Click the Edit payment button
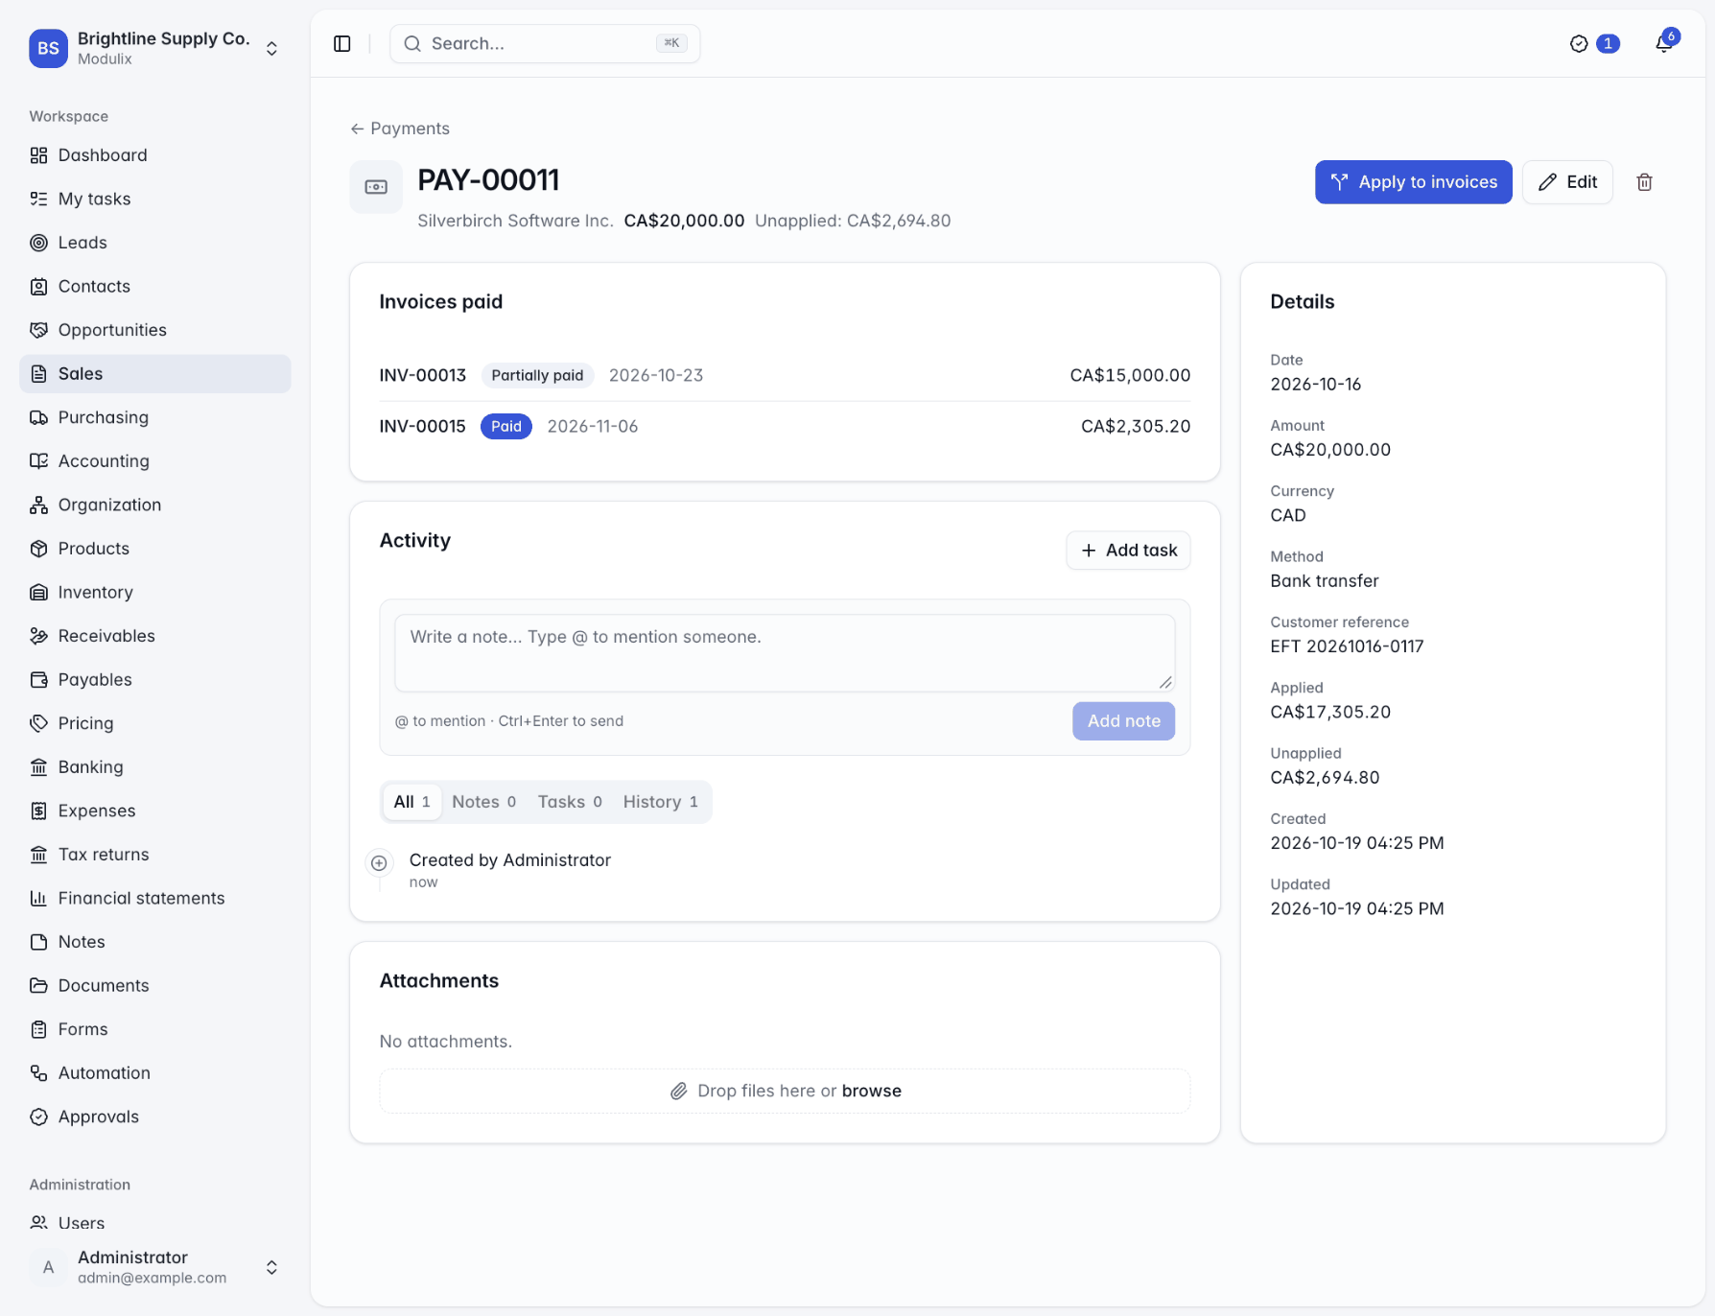 pyautogui.click(x=1567, y=182)
